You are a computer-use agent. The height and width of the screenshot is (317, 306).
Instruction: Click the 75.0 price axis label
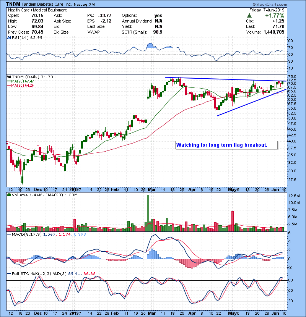[x=292, y=76]
